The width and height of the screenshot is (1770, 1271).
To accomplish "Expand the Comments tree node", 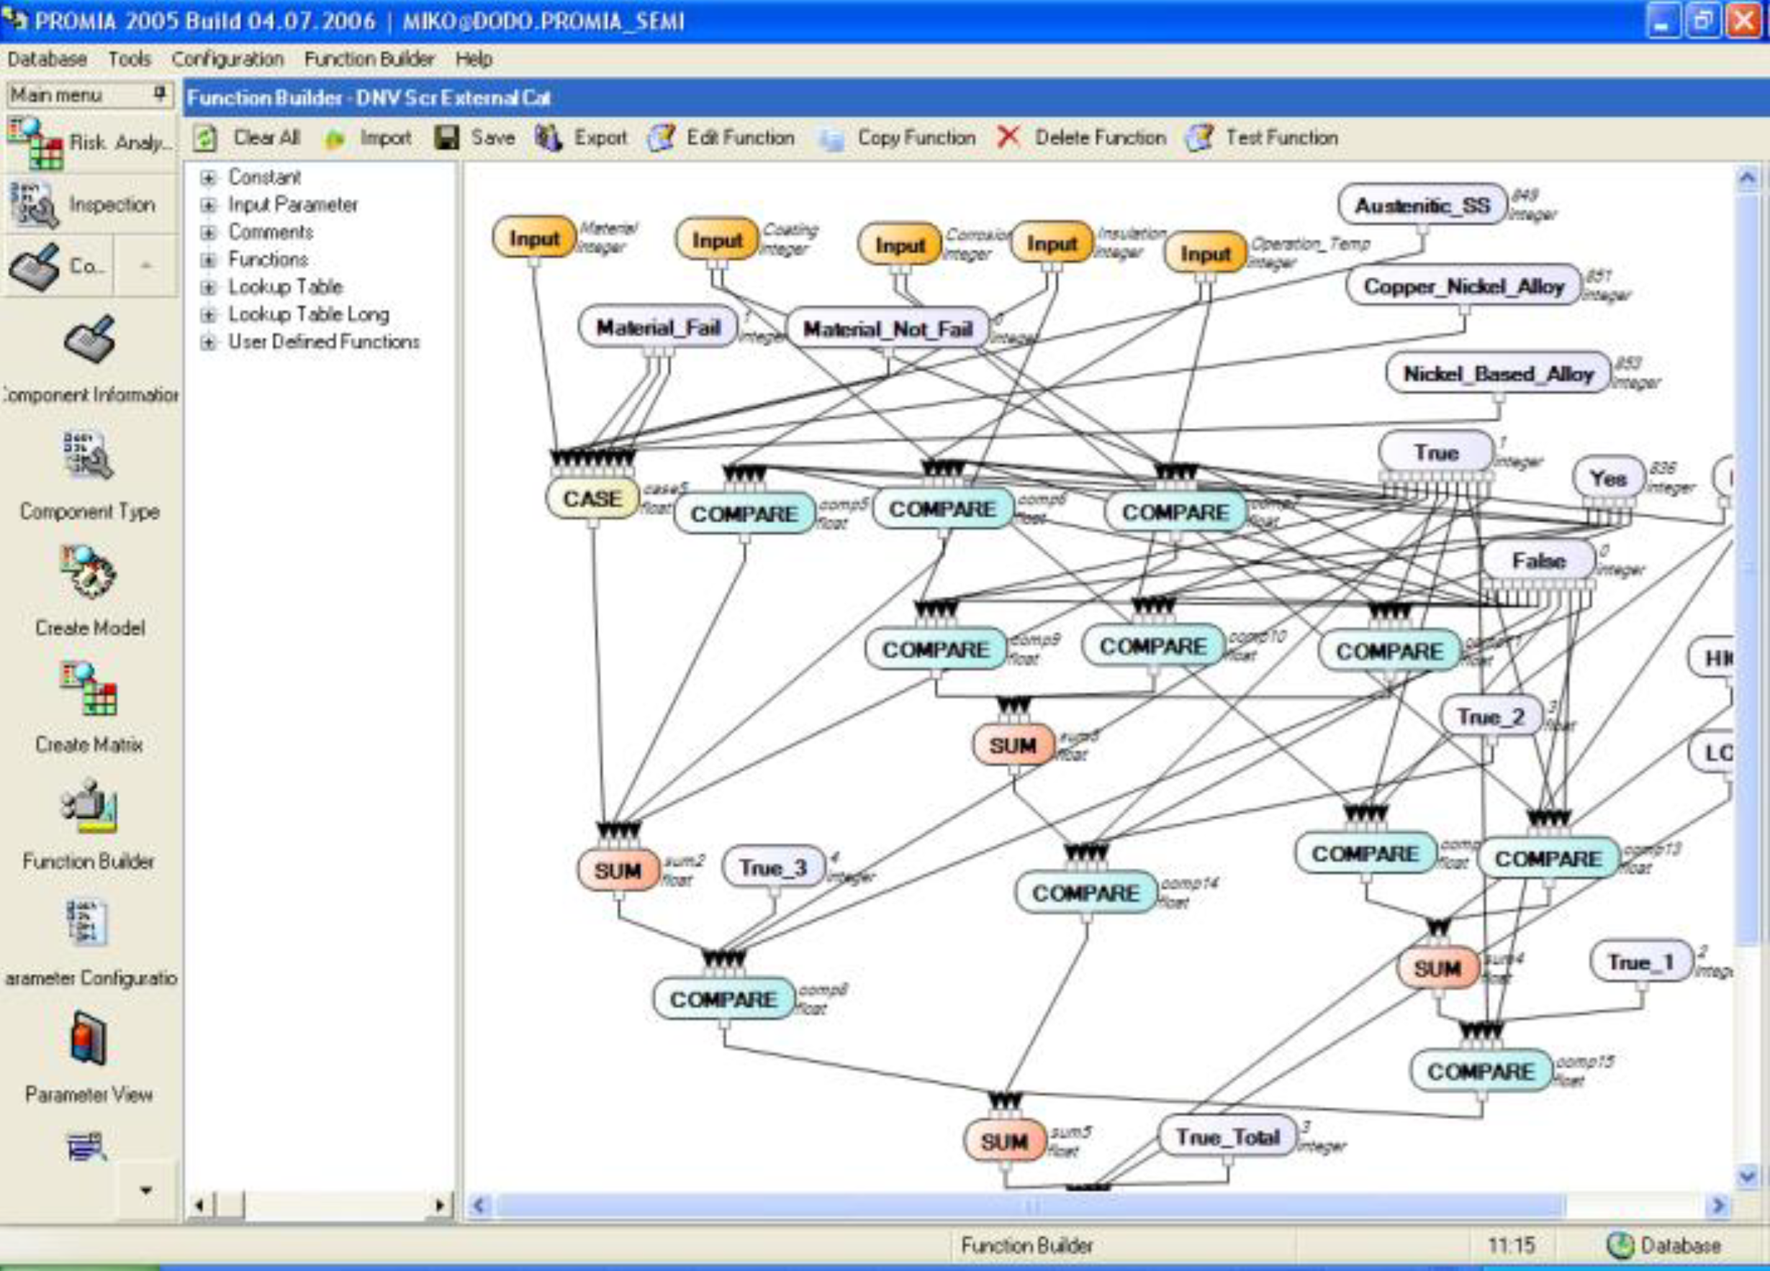I will [207, 232].
